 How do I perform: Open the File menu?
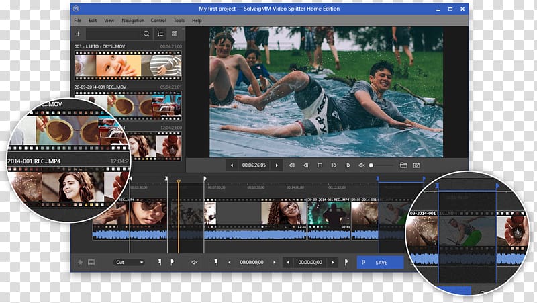(78, 21)
